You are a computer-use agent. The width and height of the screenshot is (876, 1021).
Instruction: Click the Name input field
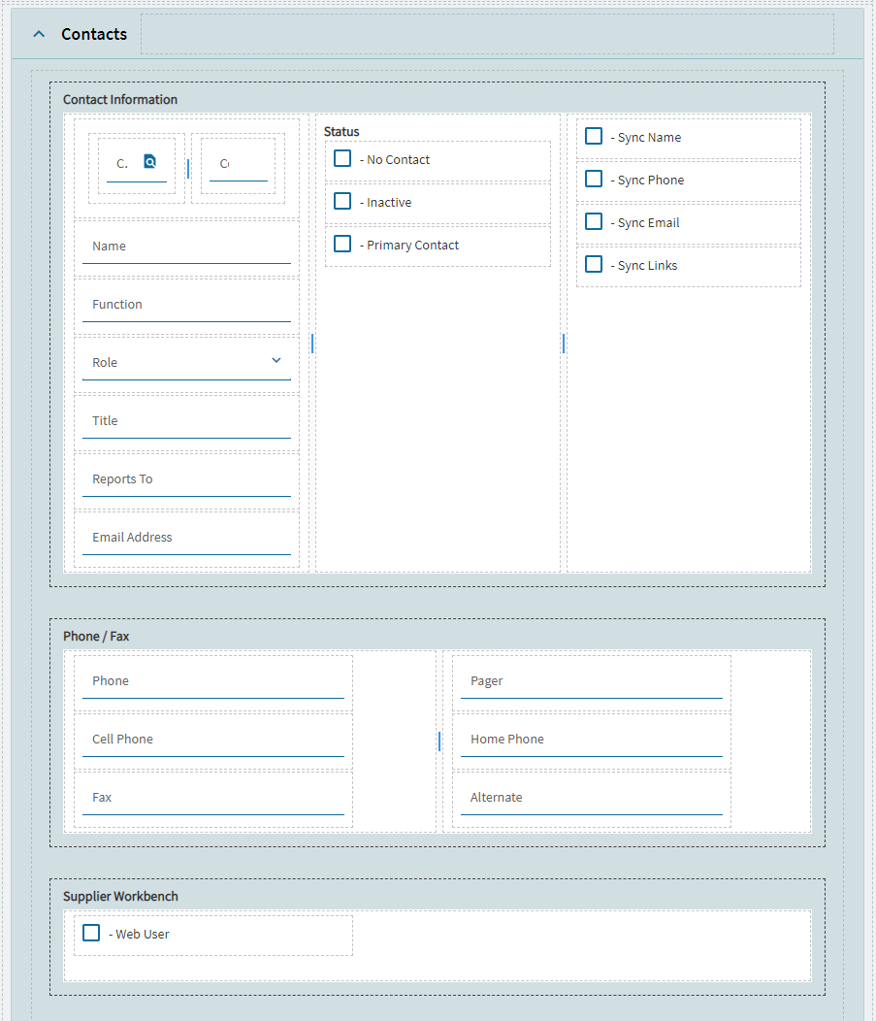pyautogui.click(x=186, y=247)
